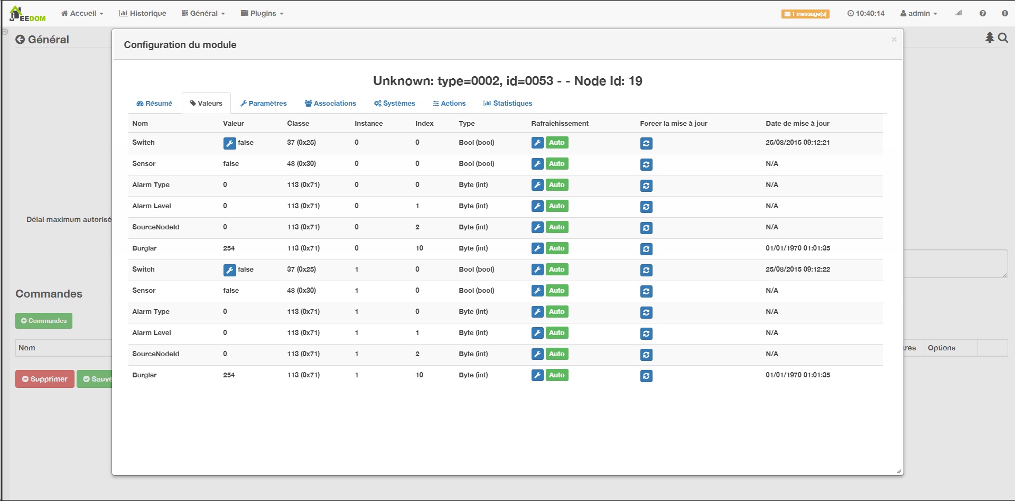Screen dimensions: 1015x501
Task: Close the Configuration du module dialog
Action: 894,39
